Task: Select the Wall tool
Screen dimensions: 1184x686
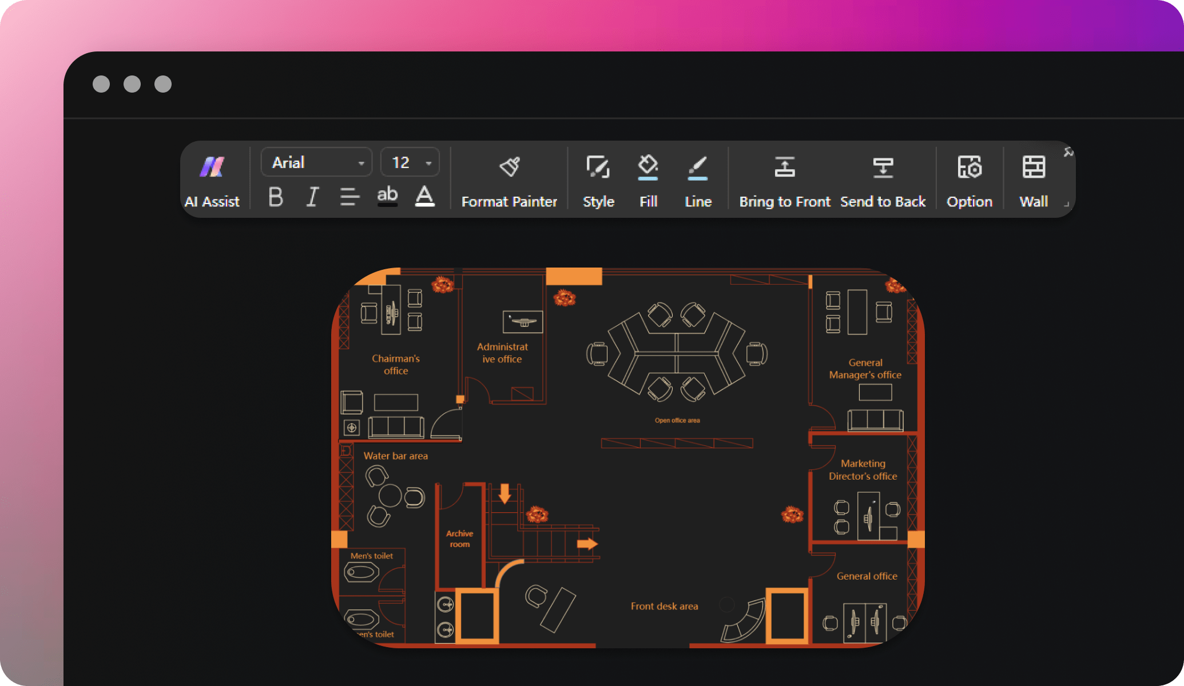Action: (1034, 181)
